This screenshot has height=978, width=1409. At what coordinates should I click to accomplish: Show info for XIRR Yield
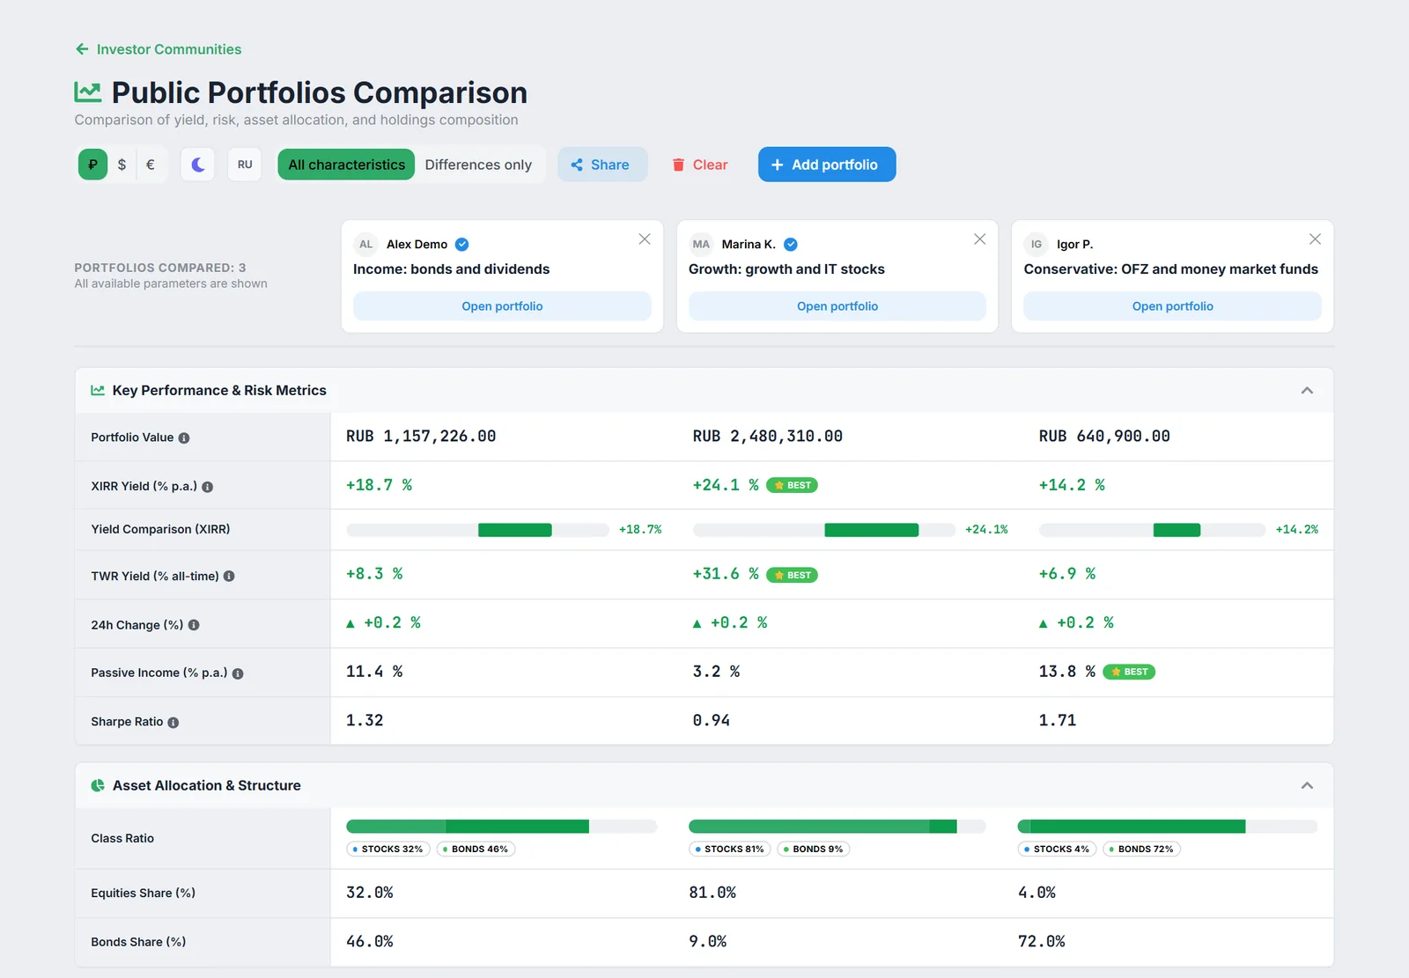click(x=208, y=487)
